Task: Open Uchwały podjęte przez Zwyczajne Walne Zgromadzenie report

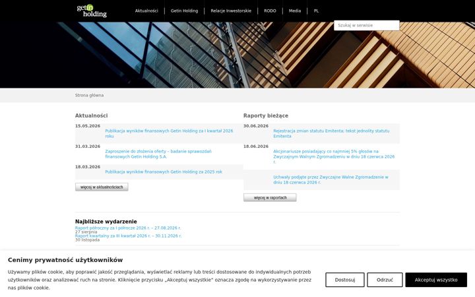Action: [x=331, y=180]
